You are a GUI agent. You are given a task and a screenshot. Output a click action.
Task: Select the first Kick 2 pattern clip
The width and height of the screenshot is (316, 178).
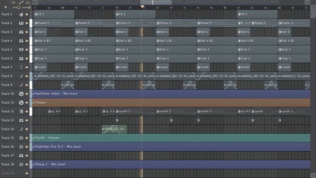54,49
